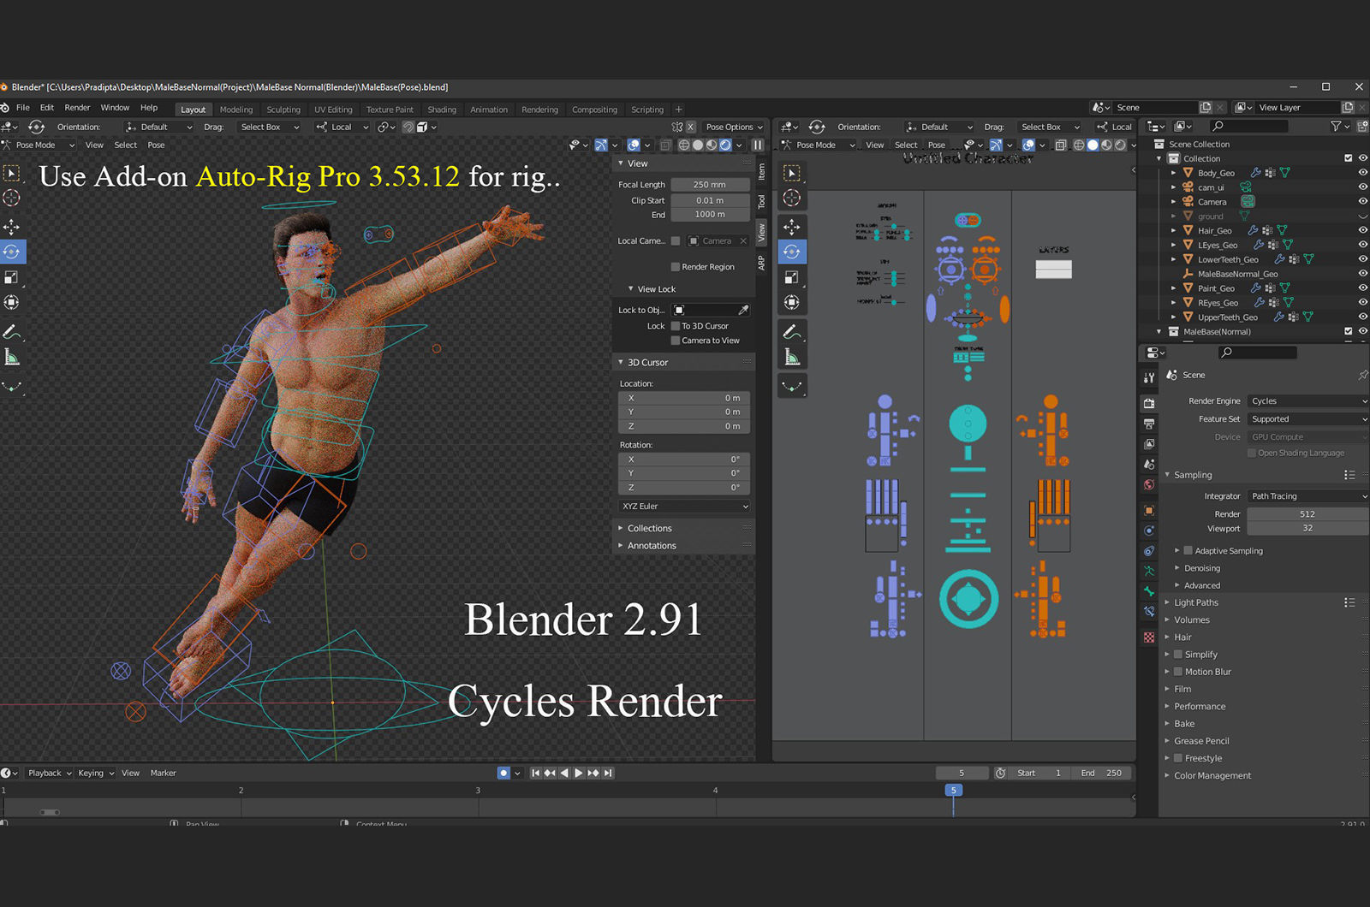Click the eyedropper next to Lock to Object
The width and height of the screenshot is (1370, 907).
coord(743,310)
